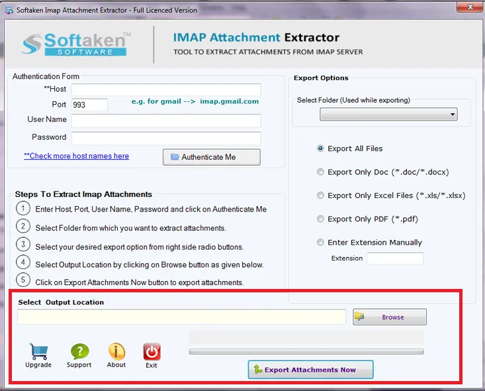Click the Select Folder (Used while exporting) label
This screenshot has height=391, width=485.
353,100
